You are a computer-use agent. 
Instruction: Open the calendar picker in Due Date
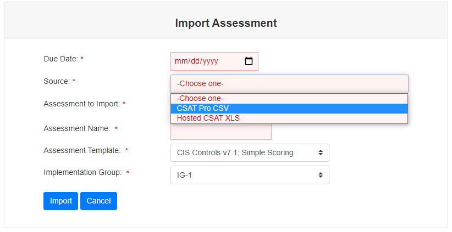(x=249, y=61)
